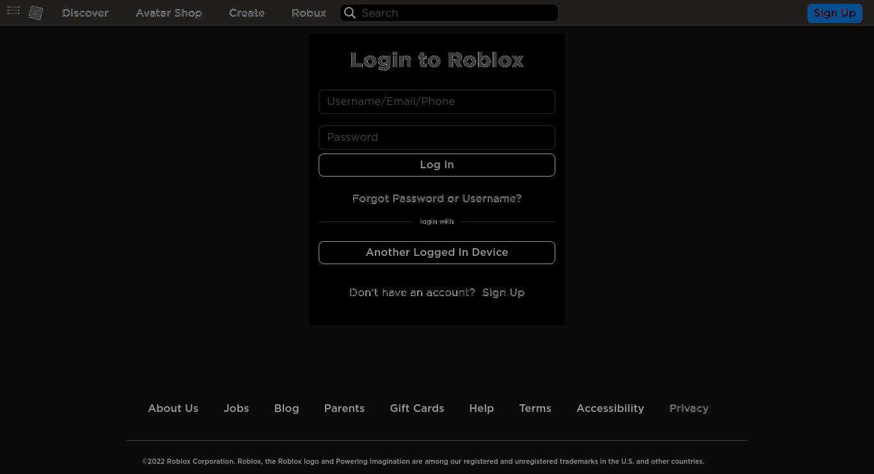Click the Login to Roblox heading
The height and width of the screenshot is (474, 874).
(437, 60)
